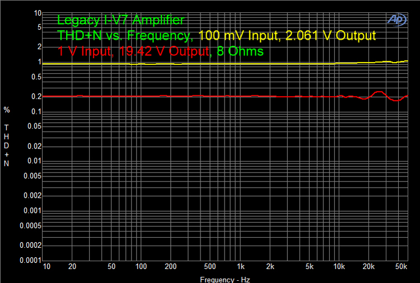Click the '%' symbol on the y-axis
This screenshot has height=283, width=420.
7,109
